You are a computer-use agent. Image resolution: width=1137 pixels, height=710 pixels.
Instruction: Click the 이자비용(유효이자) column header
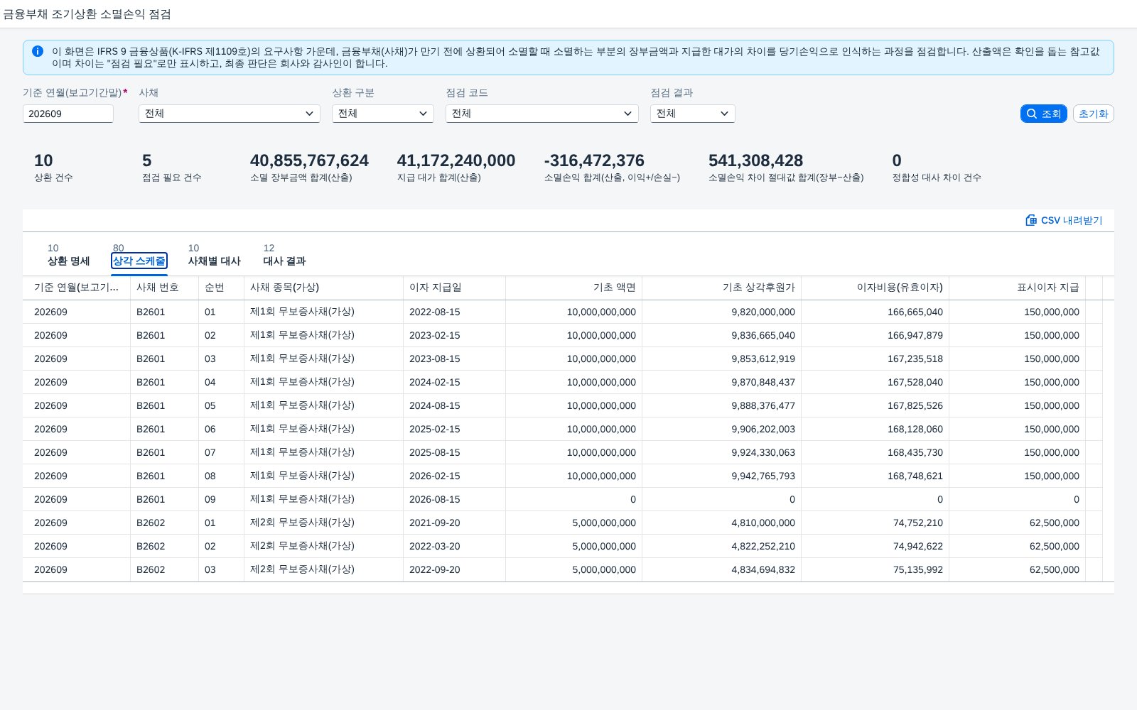click(875, 288)
